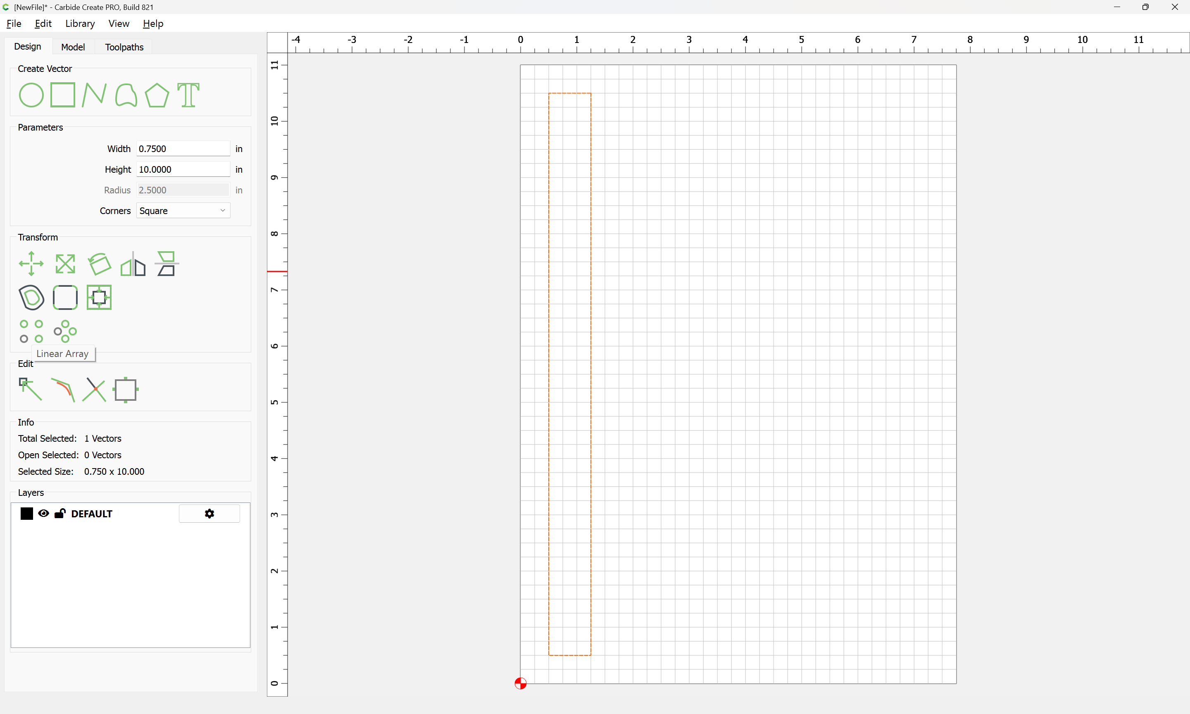This screenshot has height=714, width=1190.
Task: Open DEFAULT layer settings gear button
Action: pyautogui.click(x=209, y=513)
